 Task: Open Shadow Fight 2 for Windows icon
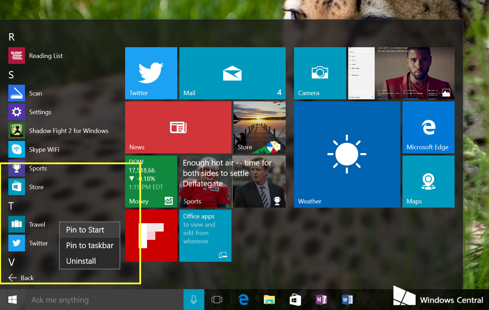(17, 131)
